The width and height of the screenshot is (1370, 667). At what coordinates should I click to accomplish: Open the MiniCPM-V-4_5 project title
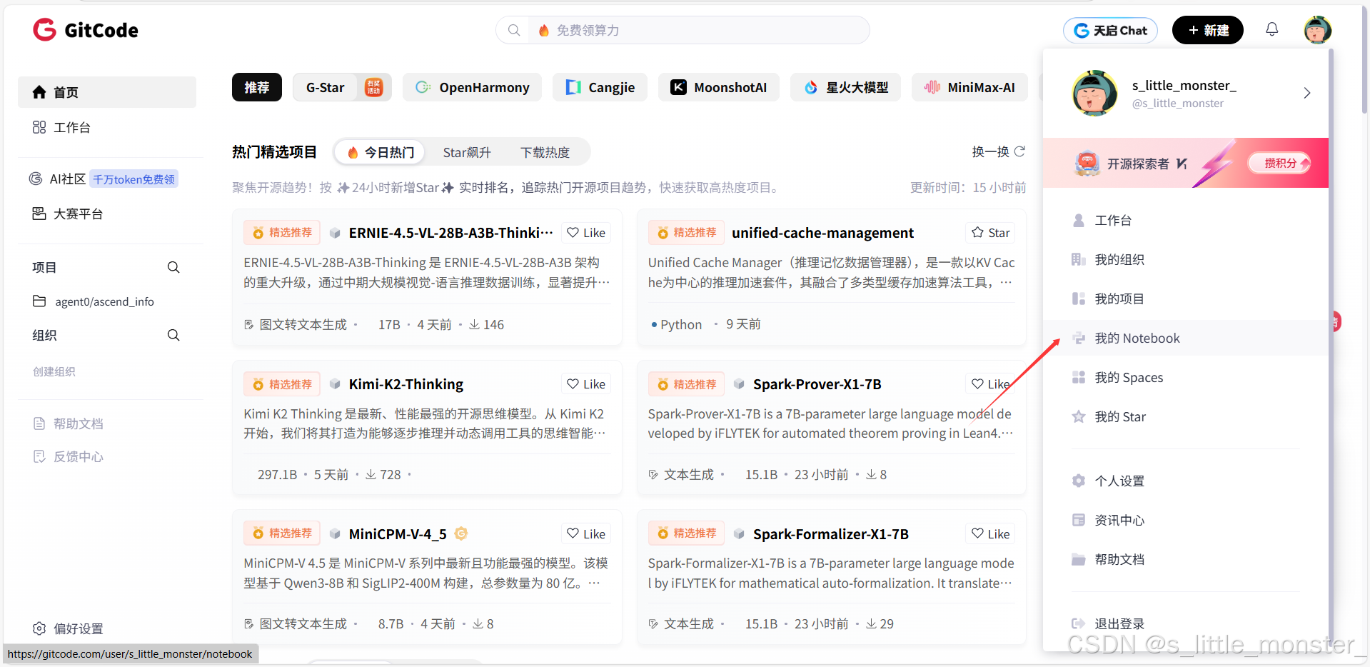coord(398,533)
